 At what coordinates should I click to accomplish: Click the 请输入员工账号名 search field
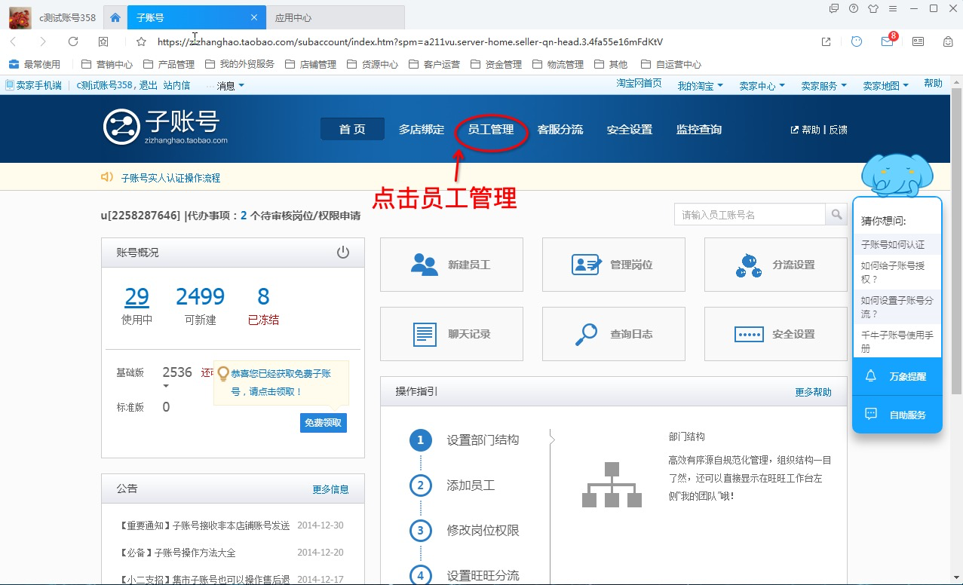[x=750, y=215]
